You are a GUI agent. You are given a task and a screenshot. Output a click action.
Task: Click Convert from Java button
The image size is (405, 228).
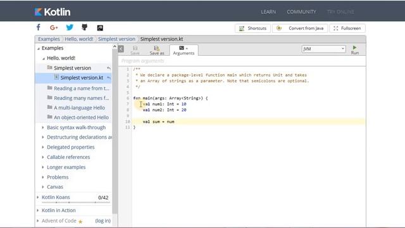click(300, 28)
